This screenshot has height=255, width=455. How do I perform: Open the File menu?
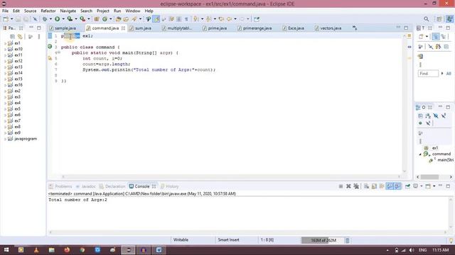point(5,11)
